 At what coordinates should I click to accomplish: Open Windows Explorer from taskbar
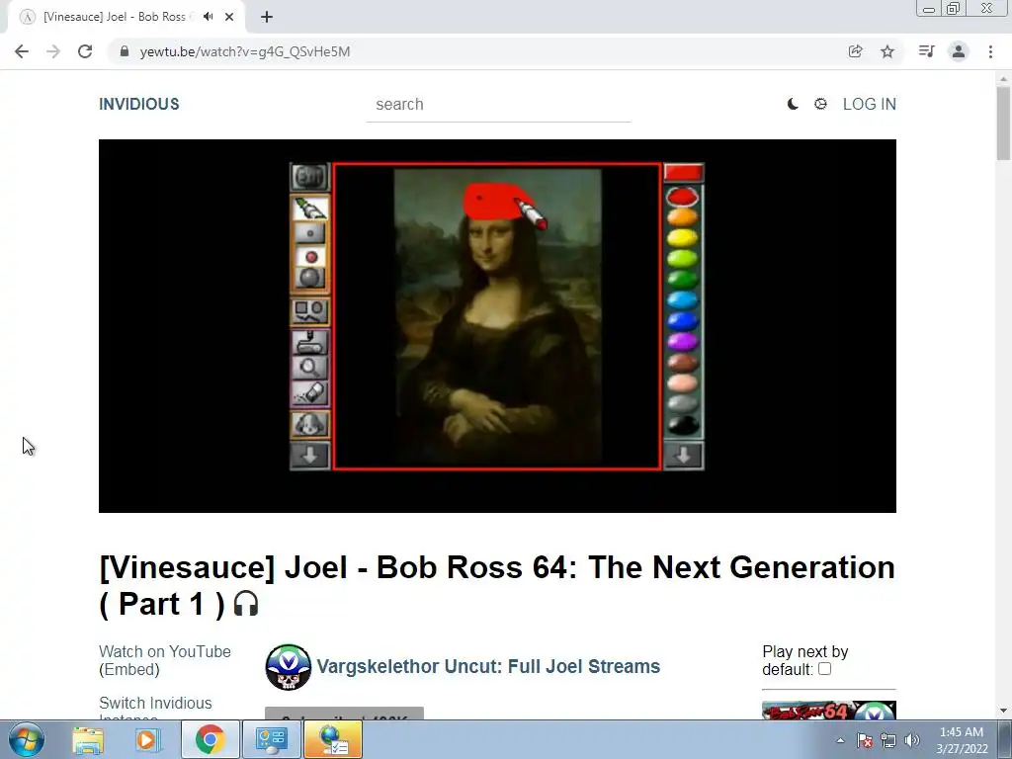tap(88, 739)
